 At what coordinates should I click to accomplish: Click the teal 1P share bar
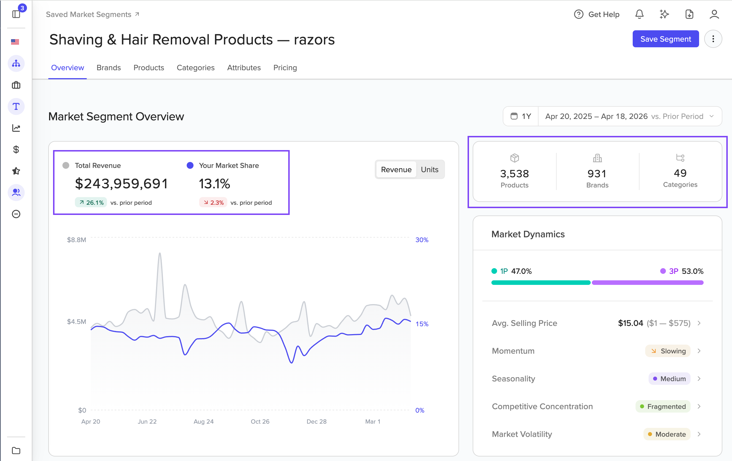541,283
